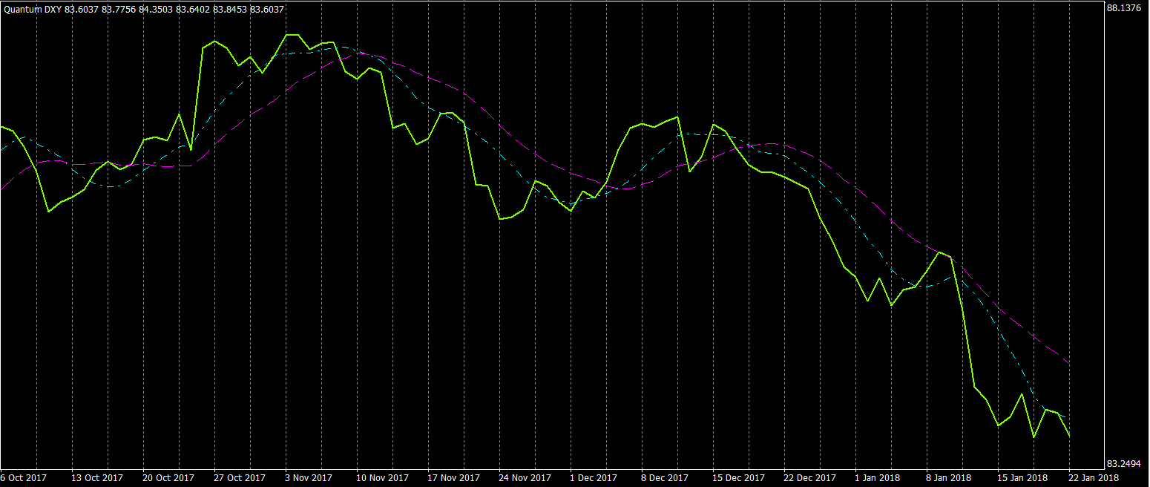
Task: Click the 1 Jan 2018 date label
Action: coord(877,478)
